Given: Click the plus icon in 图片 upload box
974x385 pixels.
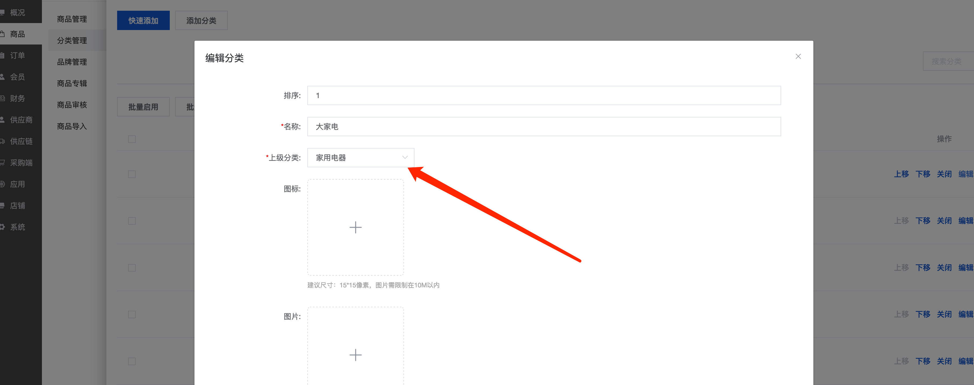Looking at the screenshot, I should click(355, 354).
